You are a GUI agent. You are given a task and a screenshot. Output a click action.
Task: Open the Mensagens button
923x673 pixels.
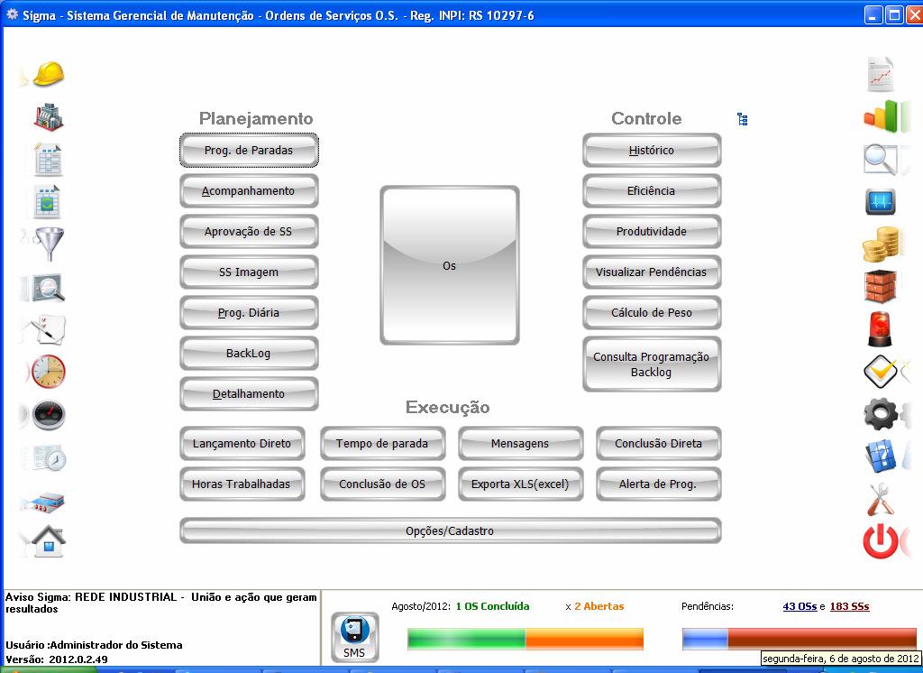520,444
